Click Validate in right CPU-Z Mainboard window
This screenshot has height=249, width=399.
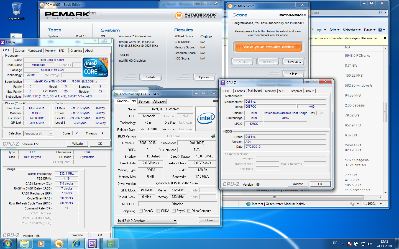point(298,184)
